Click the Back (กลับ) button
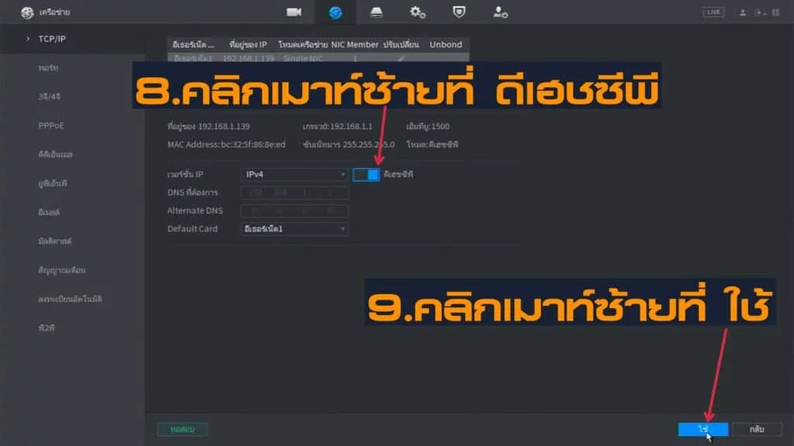 [x=756, y=429]
